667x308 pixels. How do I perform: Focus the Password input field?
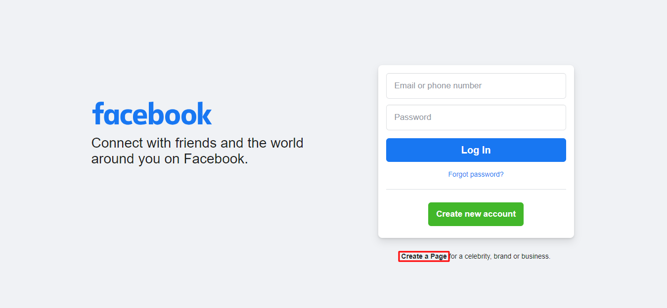(476, 117)
